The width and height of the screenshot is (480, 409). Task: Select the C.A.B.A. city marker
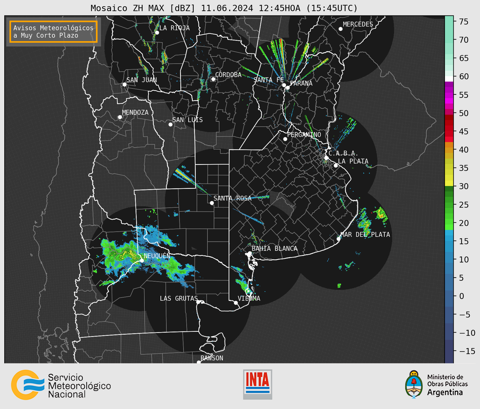pos(327,158)
